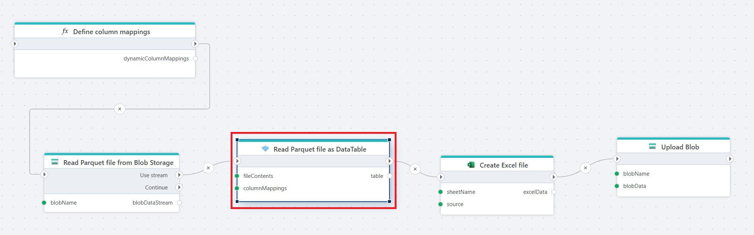Remove the connector leading into Upload Blob
This screenshot has width=754, height=235.
[x=585, y=168]
